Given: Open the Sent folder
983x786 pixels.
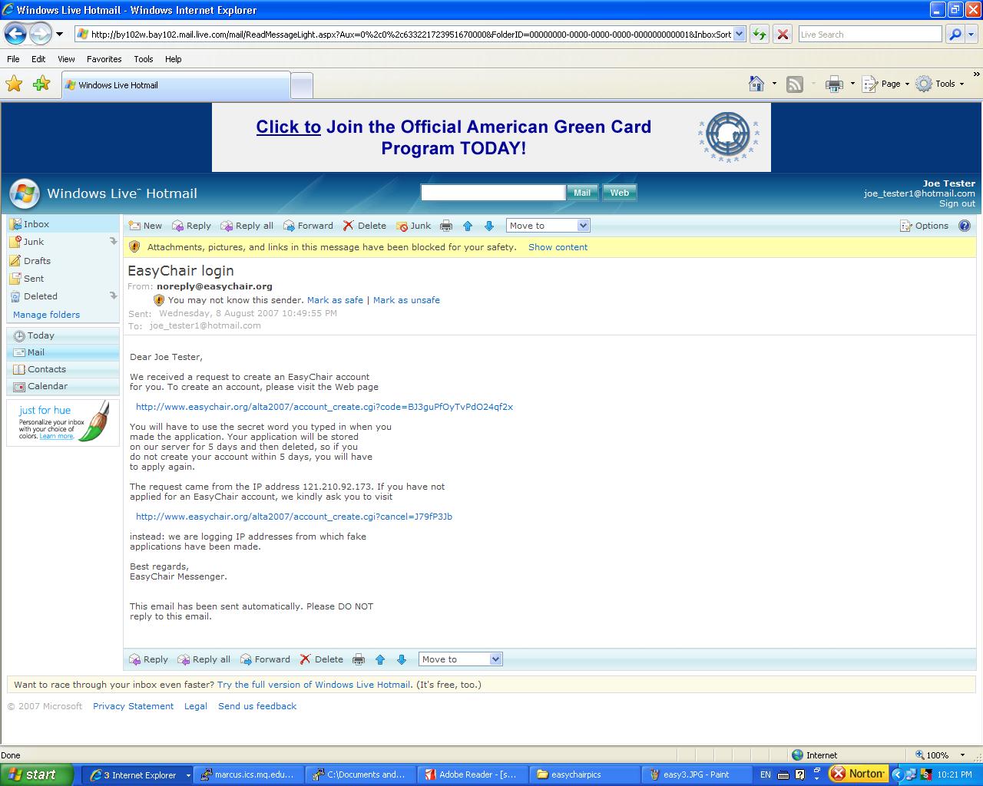Looking at the screenshot, I should (34, 279).
